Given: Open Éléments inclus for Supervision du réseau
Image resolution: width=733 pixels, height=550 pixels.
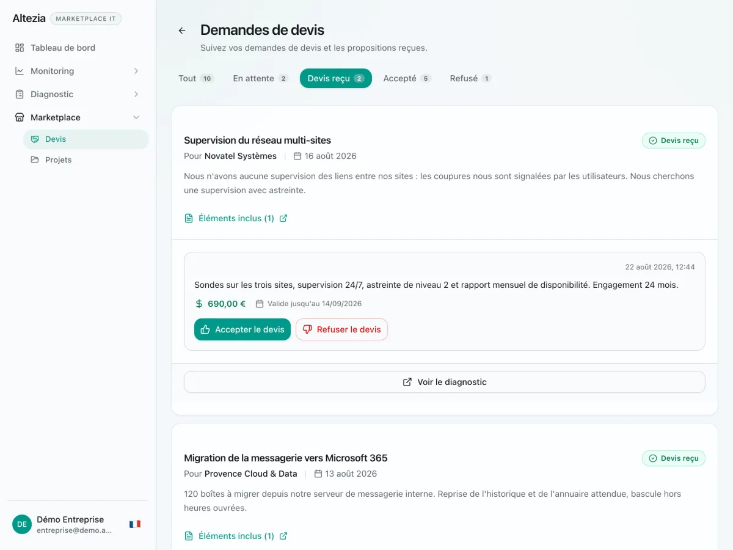Looking at the screenshot, I should (236, 218).
